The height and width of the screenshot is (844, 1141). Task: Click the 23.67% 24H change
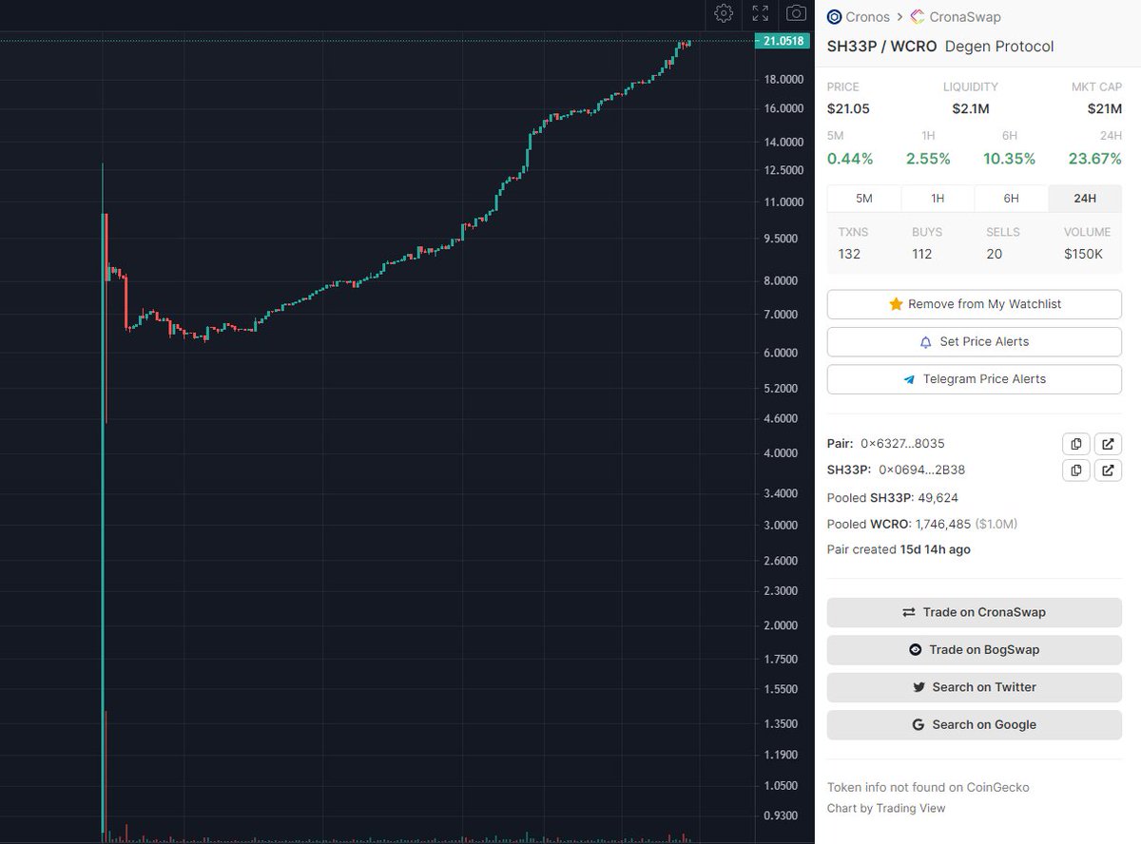pyautogui.click(x=1094, y=159)
